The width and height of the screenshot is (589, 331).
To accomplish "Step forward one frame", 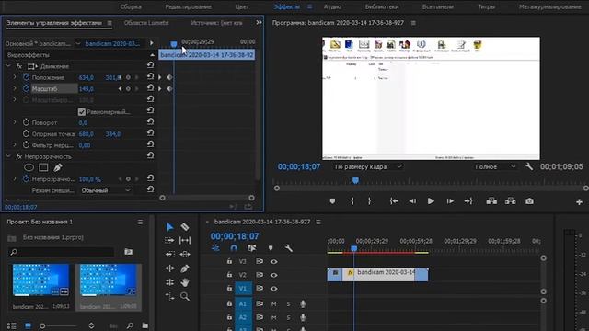I will (x=450, y=201).
